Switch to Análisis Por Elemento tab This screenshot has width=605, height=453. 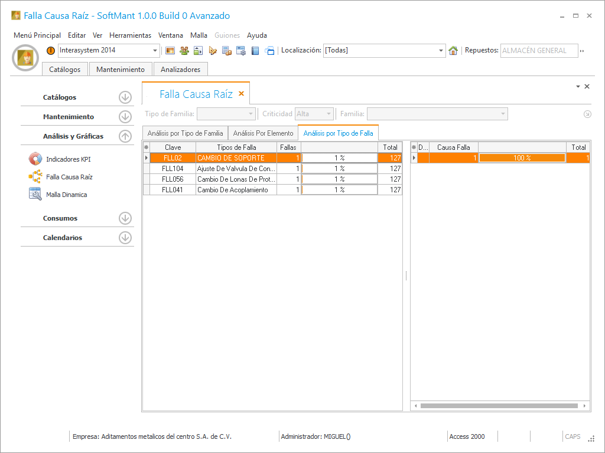(263, 133)
